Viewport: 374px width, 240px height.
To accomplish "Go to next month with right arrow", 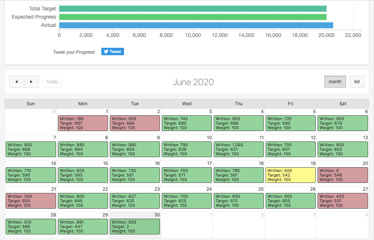I will click(x=31, y=82).
